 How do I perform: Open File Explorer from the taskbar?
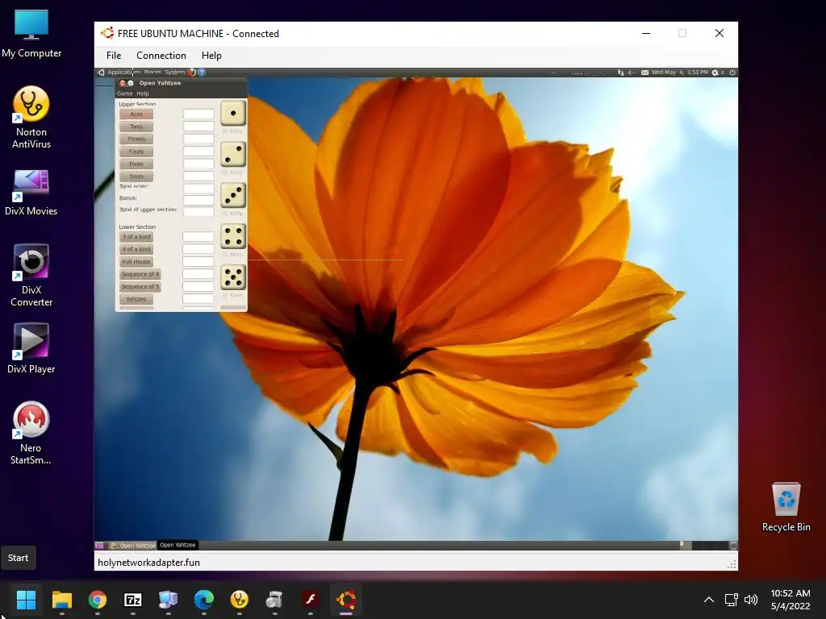[x=61, y=600]
